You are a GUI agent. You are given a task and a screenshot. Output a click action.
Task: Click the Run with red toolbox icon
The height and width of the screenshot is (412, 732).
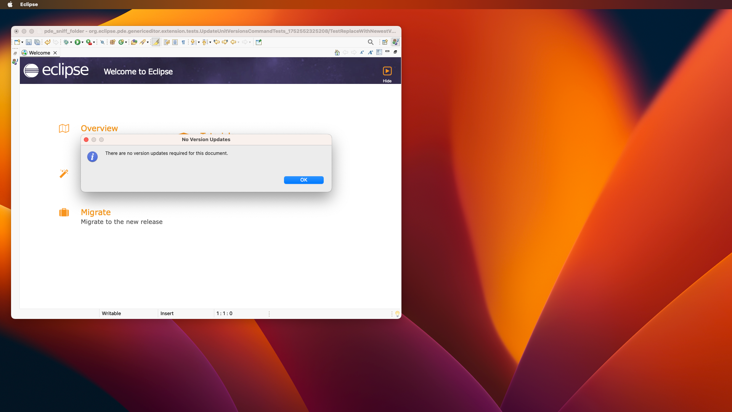coord(89,42)
